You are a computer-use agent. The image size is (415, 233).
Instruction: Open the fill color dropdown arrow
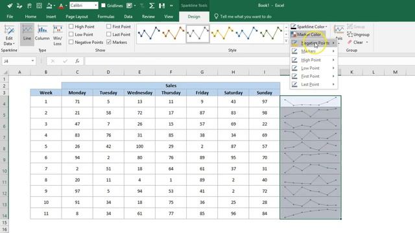click(x=54, y=6)
